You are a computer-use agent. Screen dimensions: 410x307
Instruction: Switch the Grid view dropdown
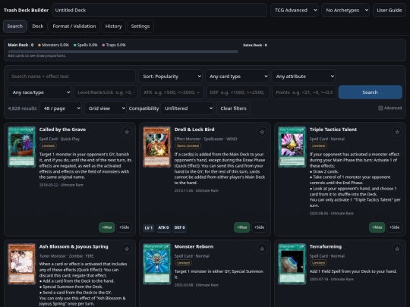(x=106, y=108)
